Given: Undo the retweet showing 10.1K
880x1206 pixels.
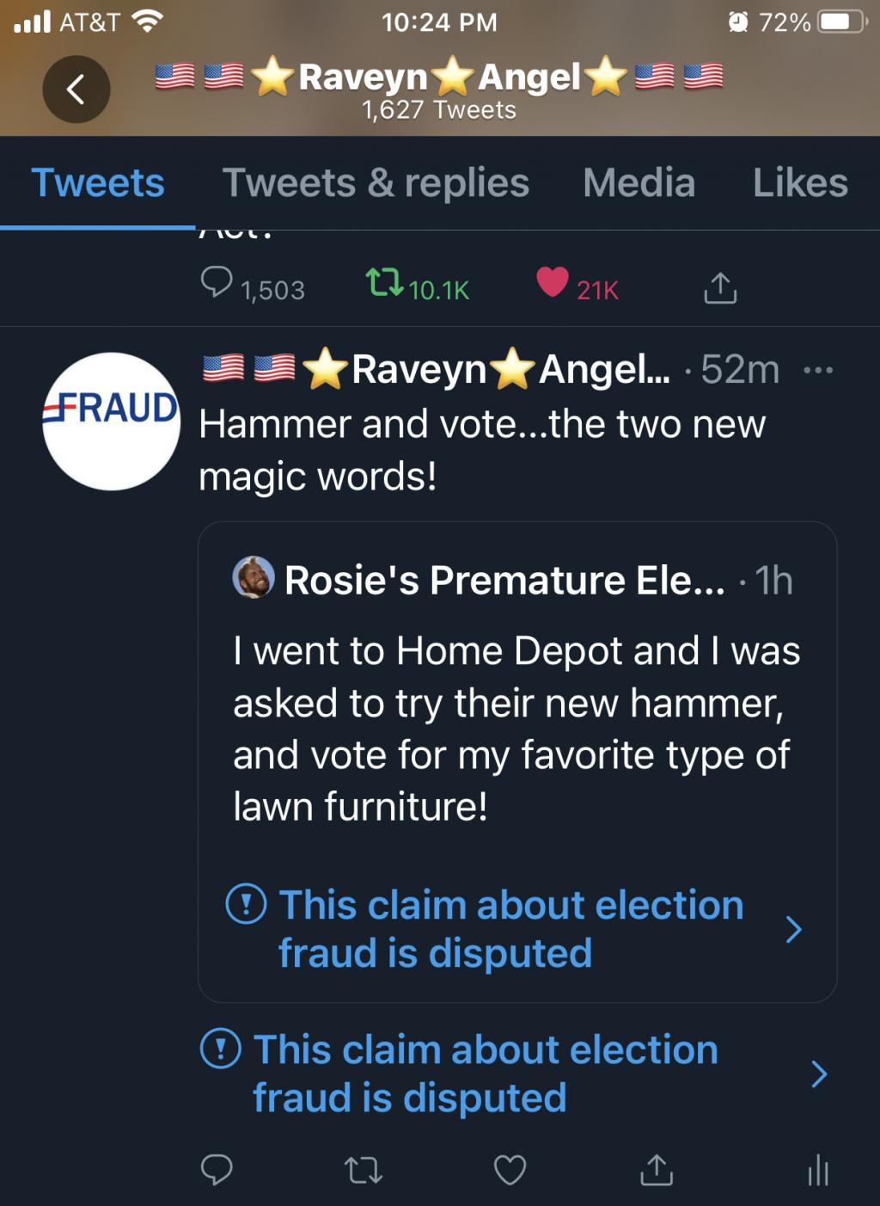Looking at the screenshot, I should click(x=384, y=283).
